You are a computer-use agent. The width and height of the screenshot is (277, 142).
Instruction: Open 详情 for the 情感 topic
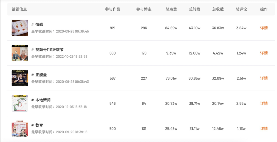click(264, 28)
